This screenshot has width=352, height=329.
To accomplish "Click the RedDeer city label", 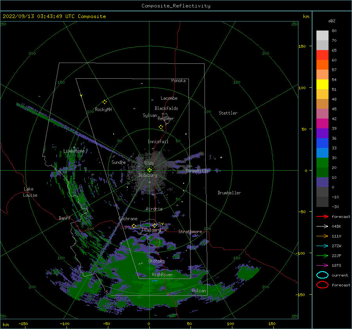I will coord(166,119).
